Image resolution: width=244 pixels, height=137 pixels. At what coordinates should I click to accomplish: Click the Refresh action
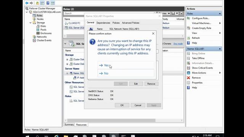pos(196,38)
